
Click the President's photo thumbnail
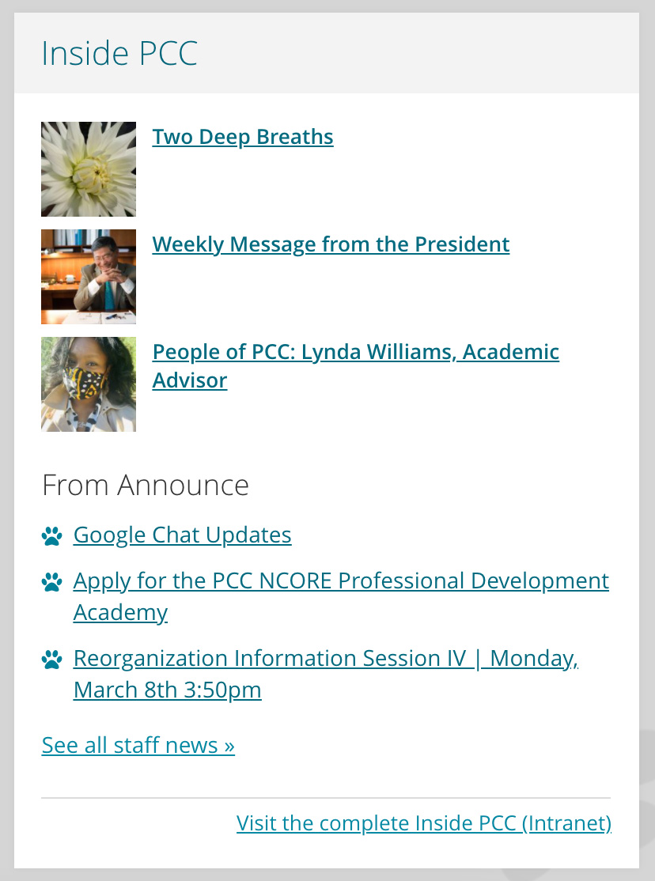[x=89, y=277]
